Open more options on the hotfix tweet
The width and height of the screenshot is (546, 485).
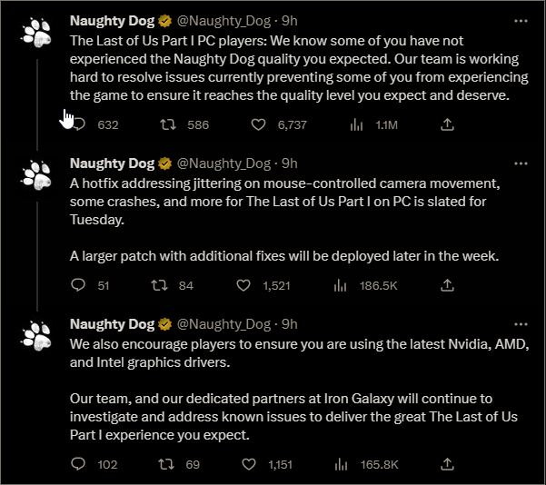pyautogui.click(x=521, y=163)
